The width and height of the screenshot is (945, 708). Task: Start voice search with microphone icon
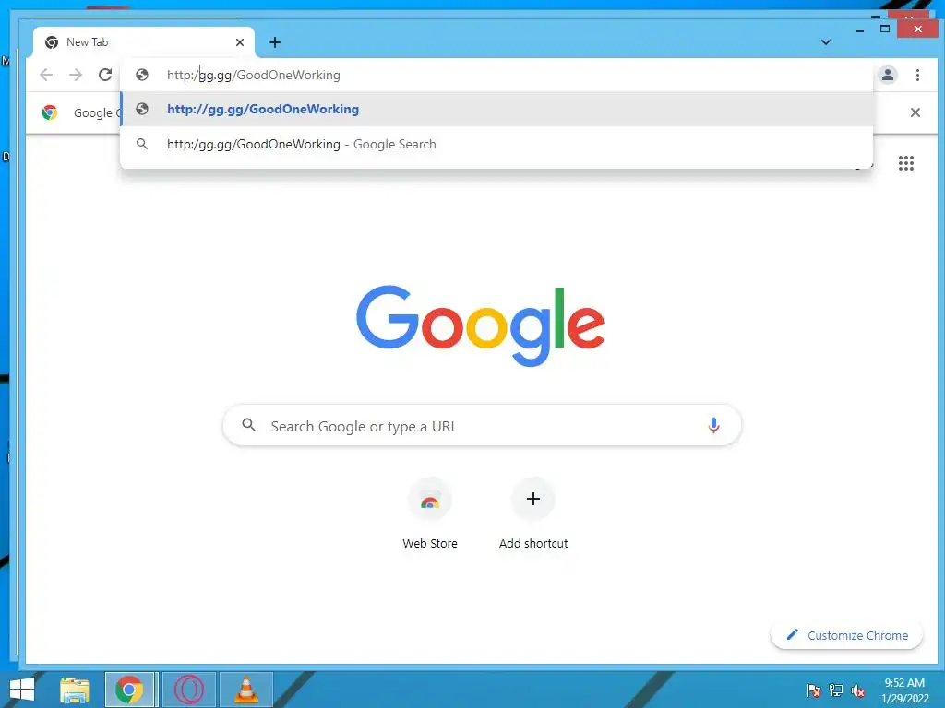(x=713, y=426)
